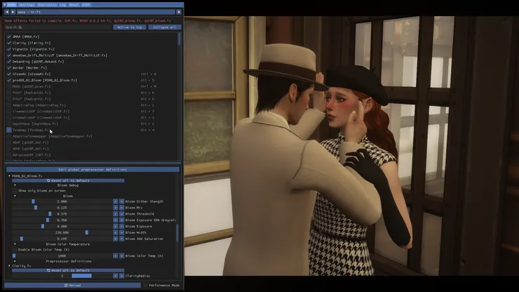Toggle Debanding [qUINT_deband.fx] checkbox
The width and height of the screenshot is (519, 292).
click(9, 62)
